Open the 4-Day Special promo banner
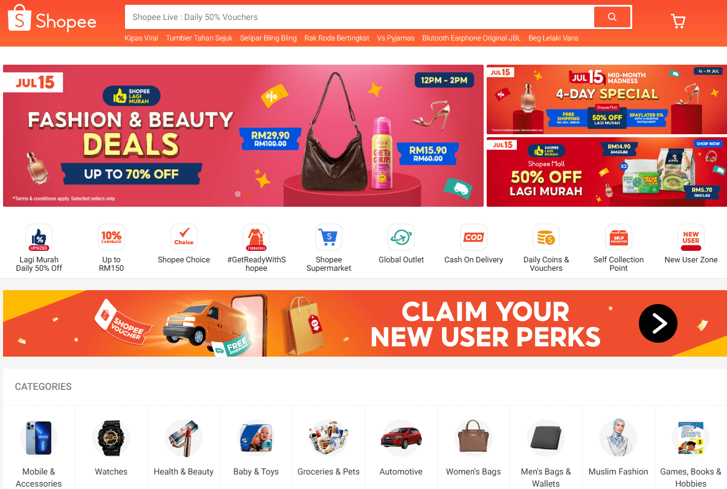Image resolution: width=727 pixels, height=489 pixels. click(x=607, y=99)
